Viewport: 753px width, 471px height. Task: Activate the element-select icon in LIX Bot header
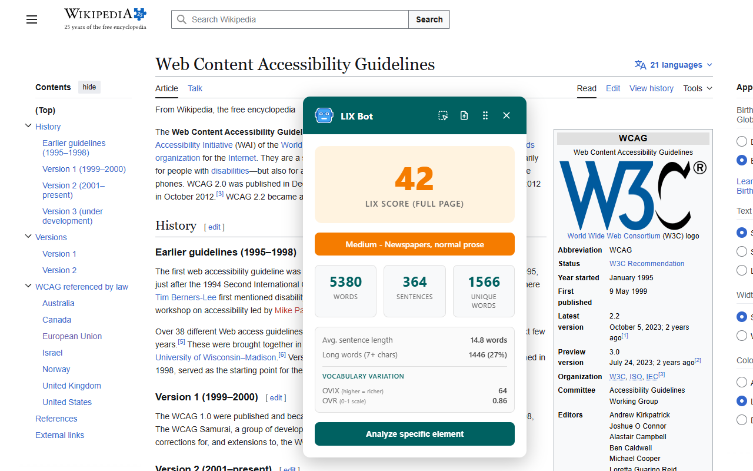[443, 115]
